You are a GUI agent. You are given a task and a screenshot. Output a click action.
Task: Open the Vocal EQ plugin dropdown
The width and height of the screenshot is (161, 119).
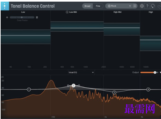tap(81, 72)
